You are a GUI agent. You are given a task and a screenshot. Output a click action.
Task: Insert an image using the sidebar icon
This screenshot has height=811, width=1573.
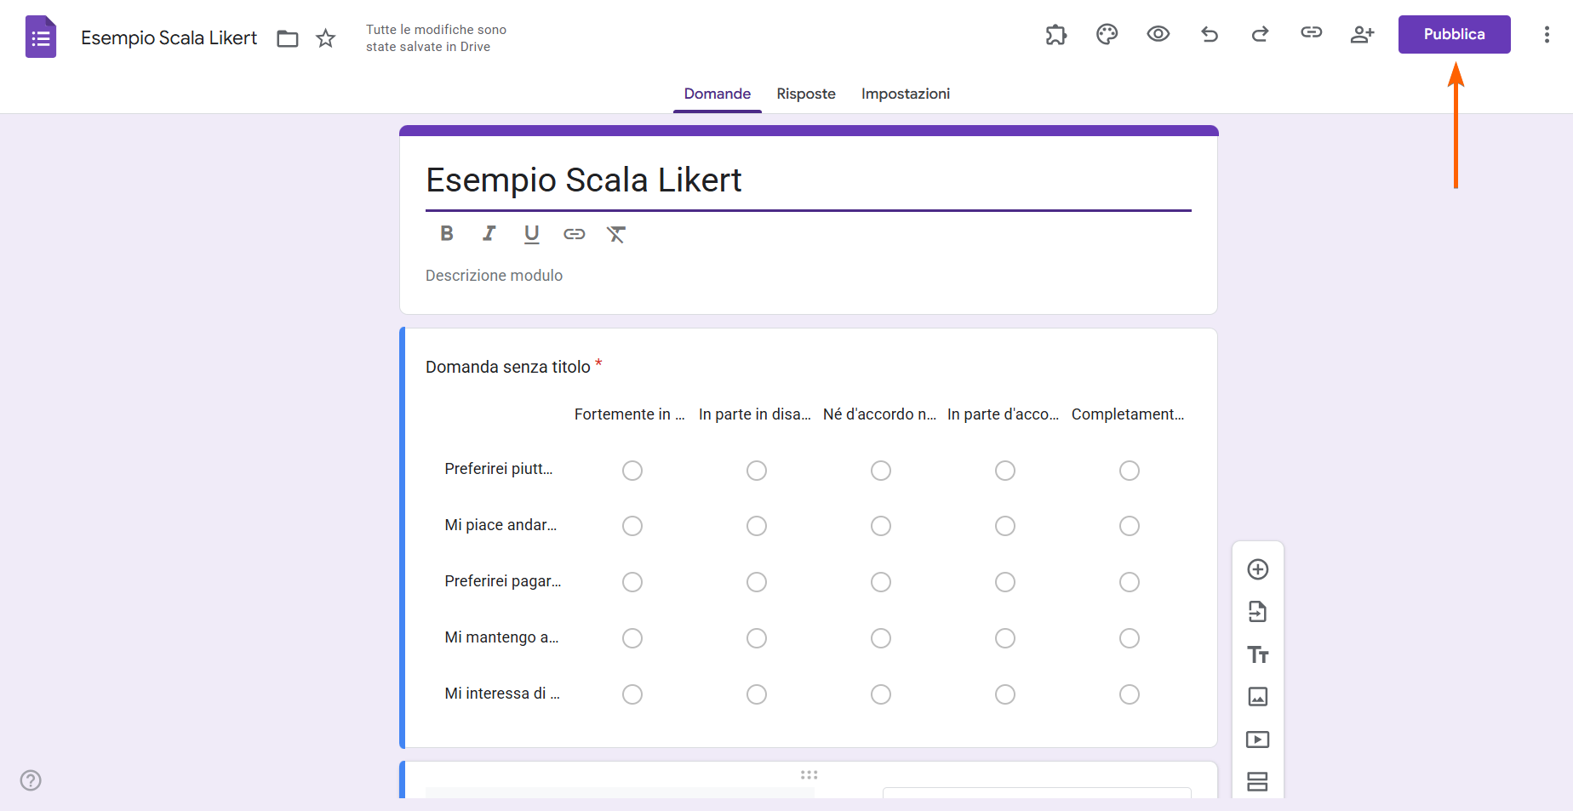[1257, 696]
